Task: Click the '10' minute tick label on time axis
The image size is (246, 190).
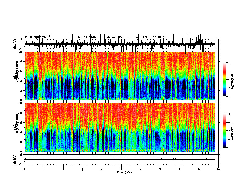Action: pos(218,170)
